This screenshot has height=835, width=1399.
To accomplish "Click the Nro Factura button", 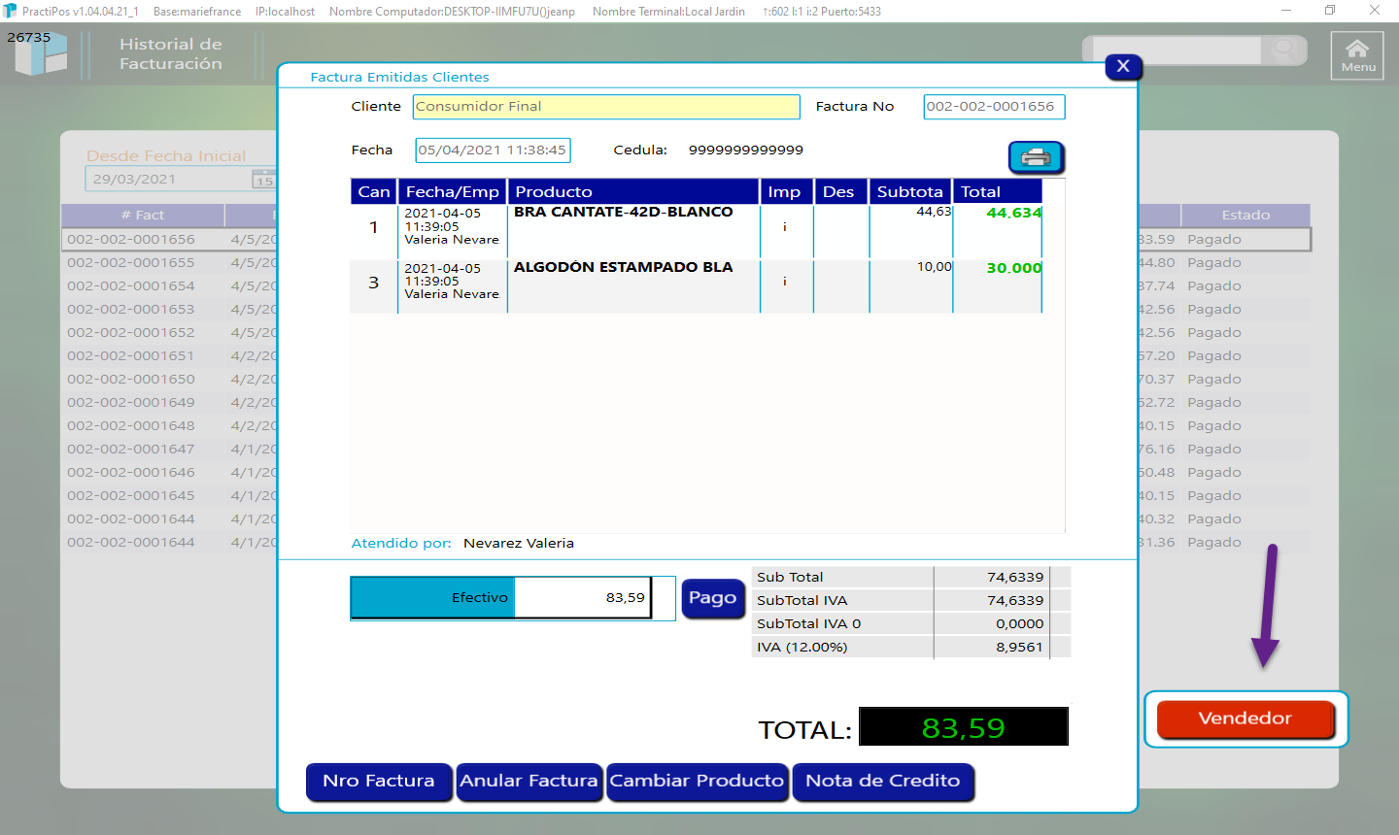I will pyautogui.click(x=379, y=782).
